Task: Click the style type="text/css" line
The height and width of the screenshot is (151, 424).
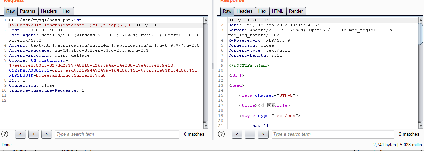Action: tap(270, 116)
